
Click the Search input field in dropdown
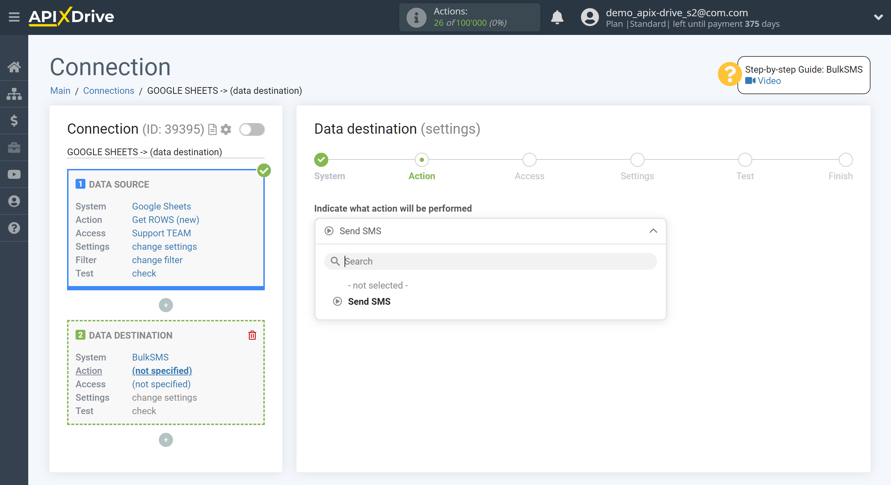point(490,261)
